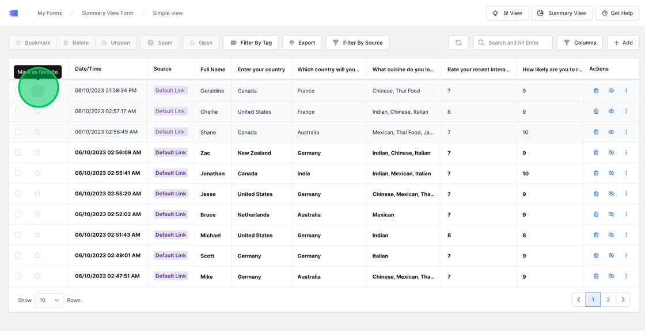Click trash icon in Mike's row
The image size is (645, 331).
pos(596,276)
